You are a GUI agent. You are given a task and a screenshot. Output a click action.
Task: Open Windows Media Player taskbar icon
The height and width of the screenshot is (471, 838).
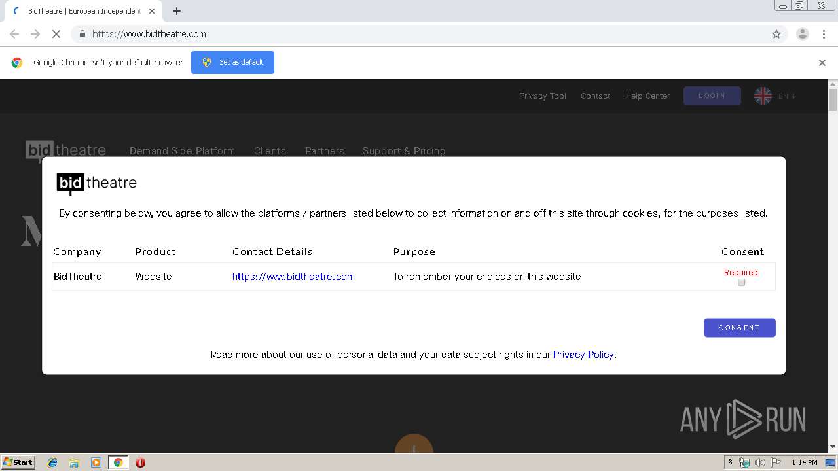pyautogui.click(x=96, y=462)
